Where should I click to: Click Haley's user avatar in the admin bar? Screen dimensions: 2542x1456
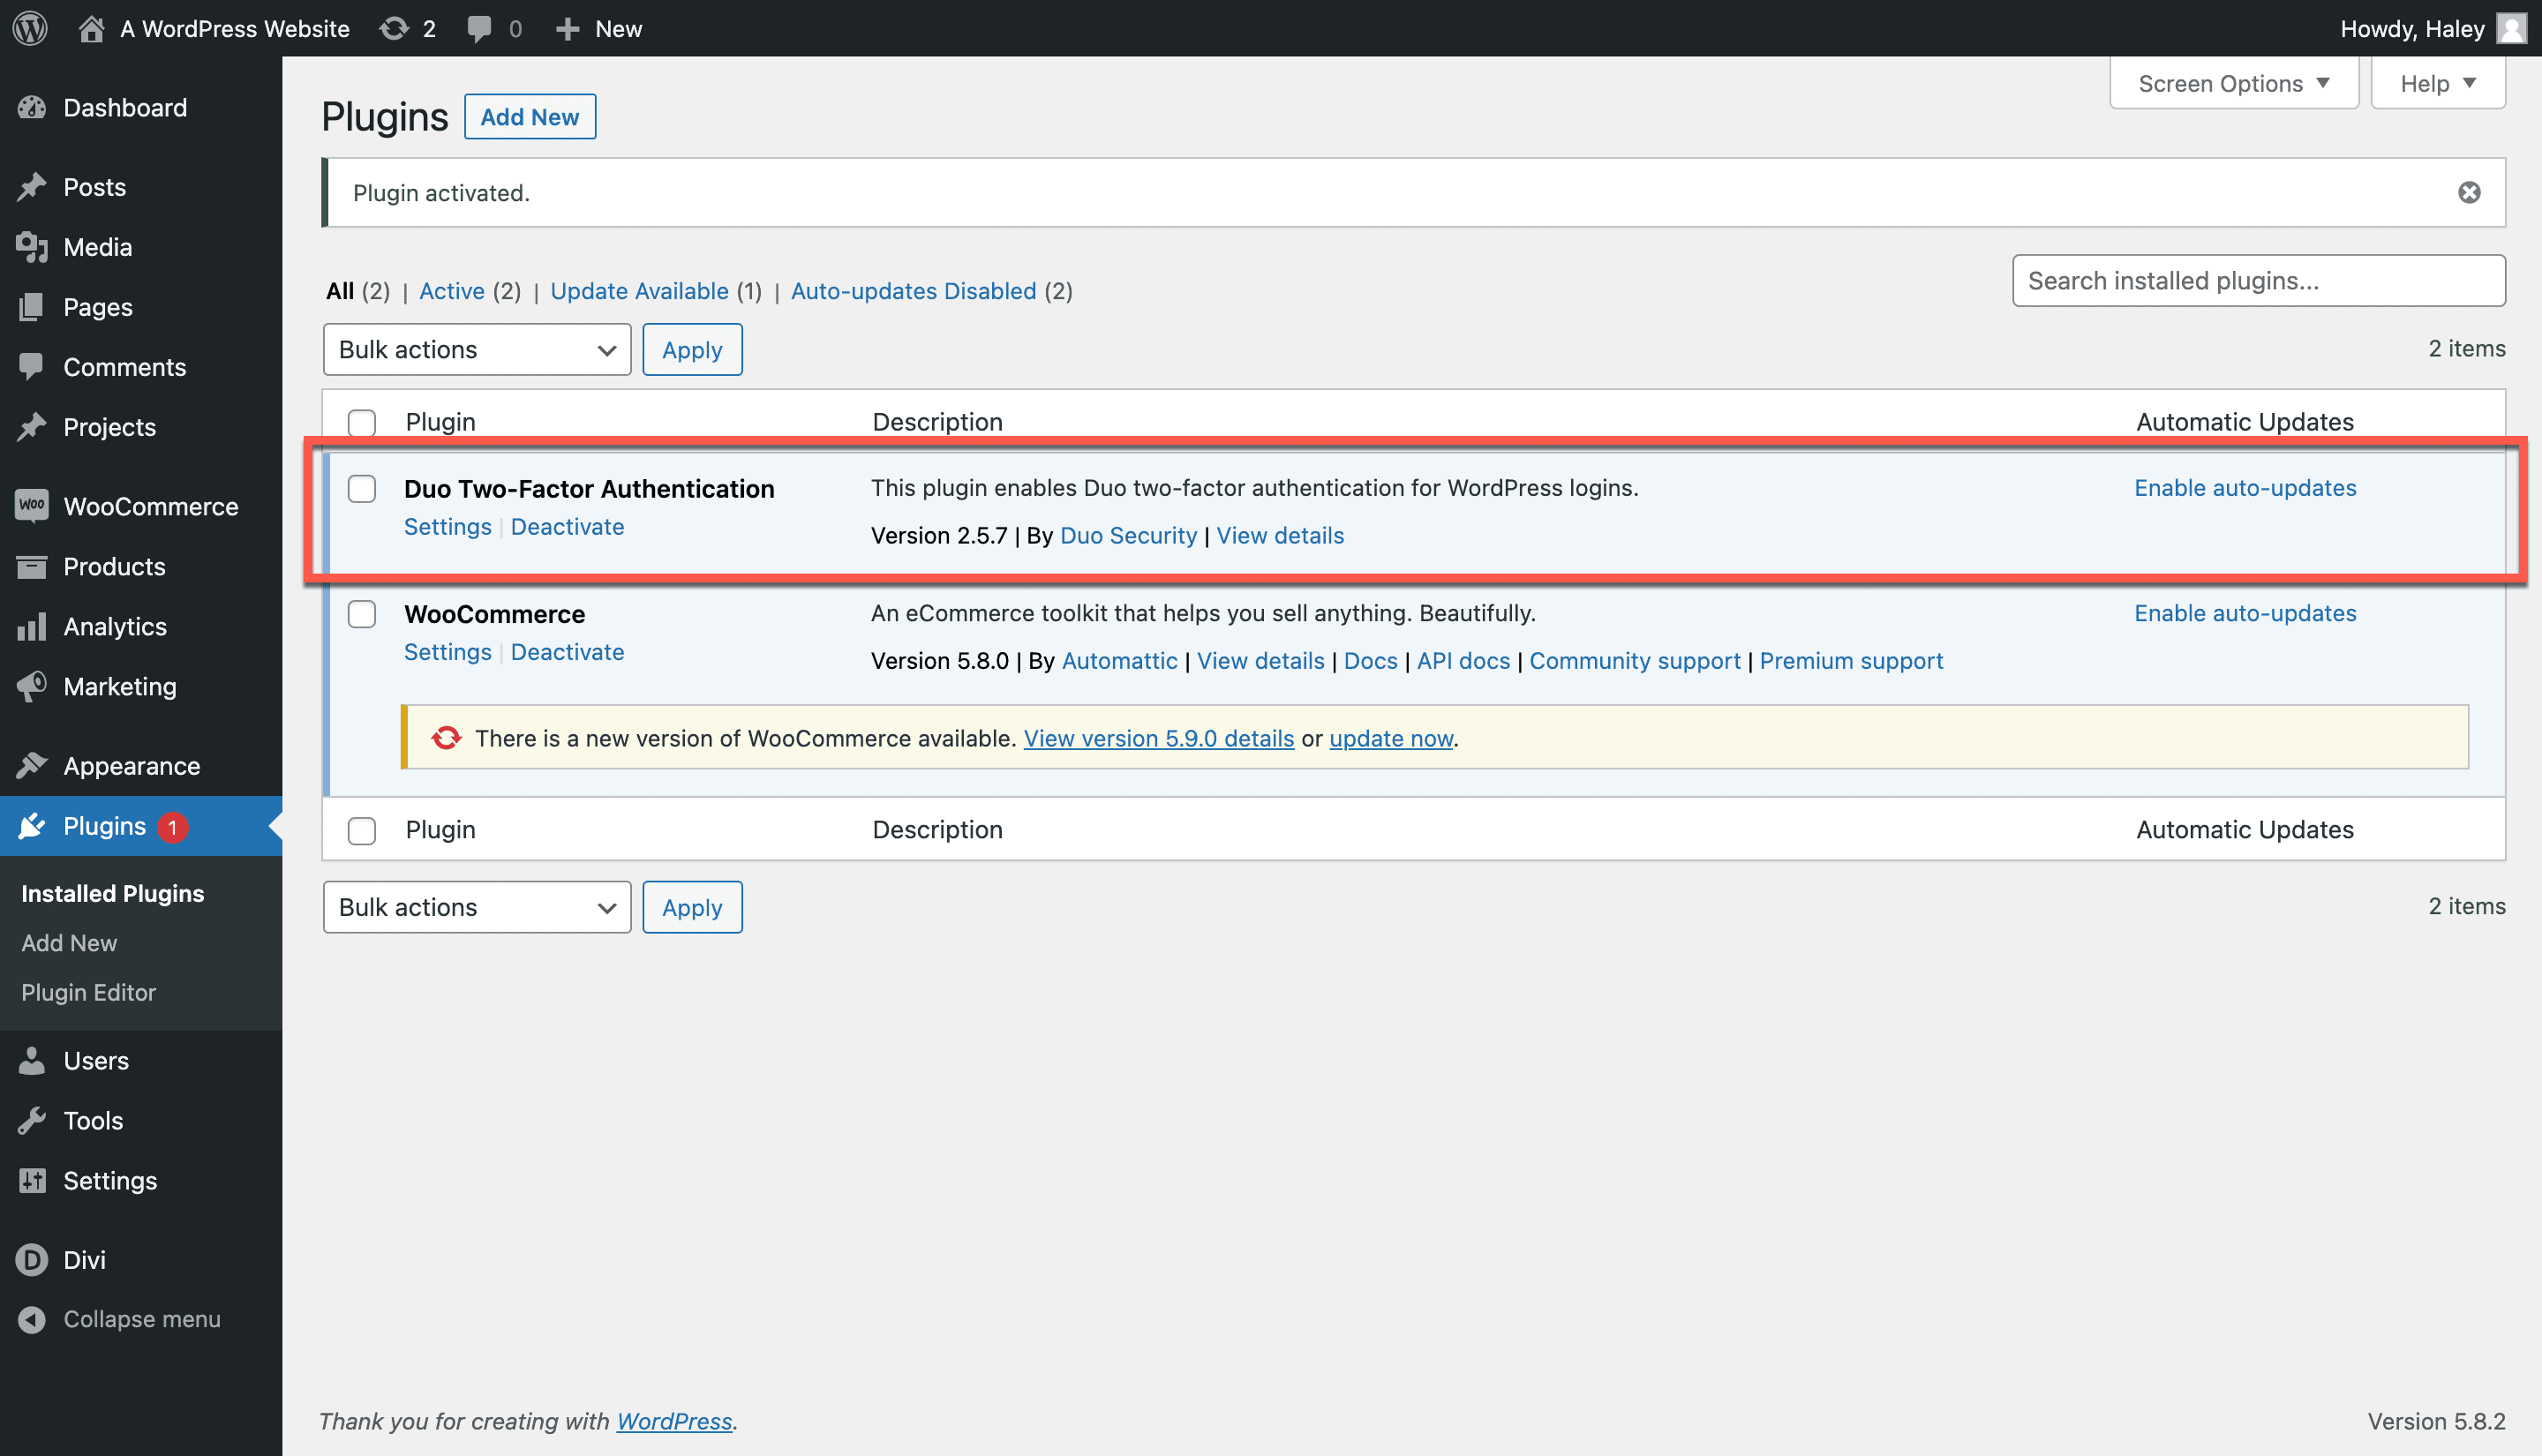(2511, 28)
